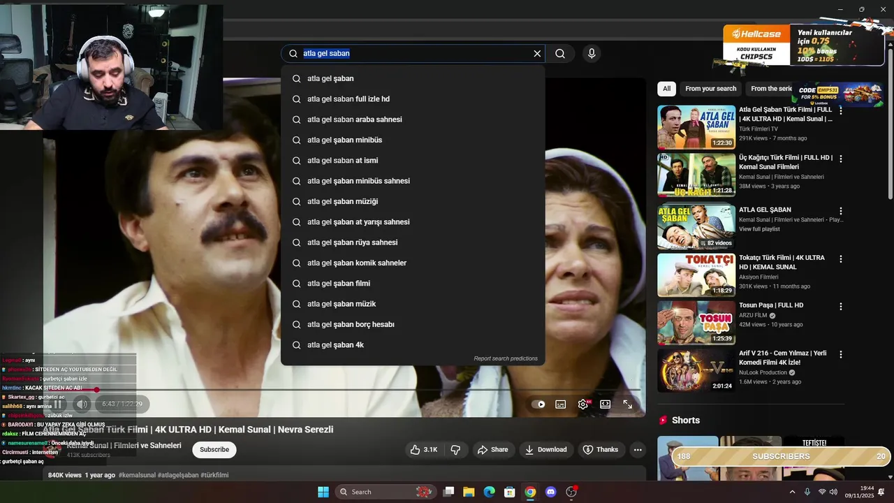Open the 'Tosun Paşa' video thumbnail
Image resolution: width=894 pixels, height=503 pixels.
pos(696,323)
